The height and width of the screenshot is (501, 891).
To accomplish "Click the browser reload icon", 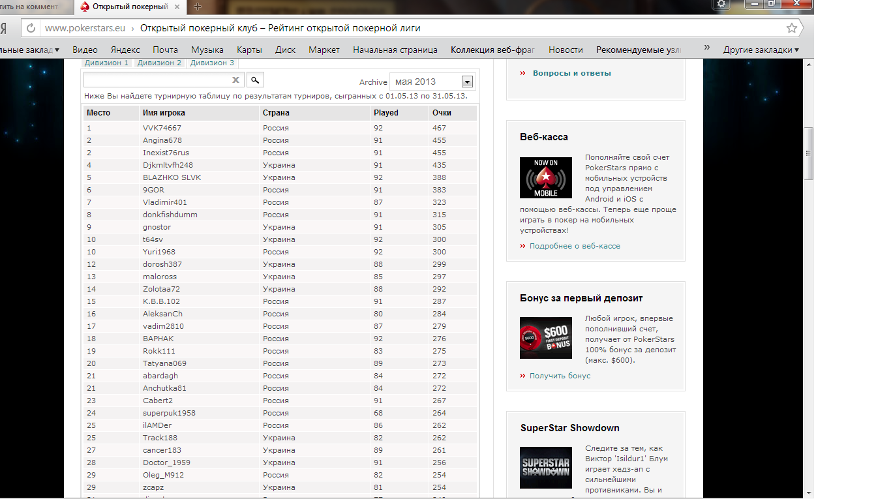I will click(x=31, y=29).
